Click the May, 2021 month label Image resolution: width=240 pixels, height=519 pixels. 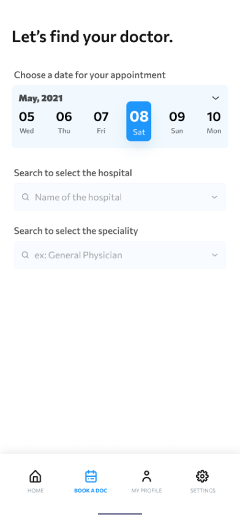coord(40,99)
